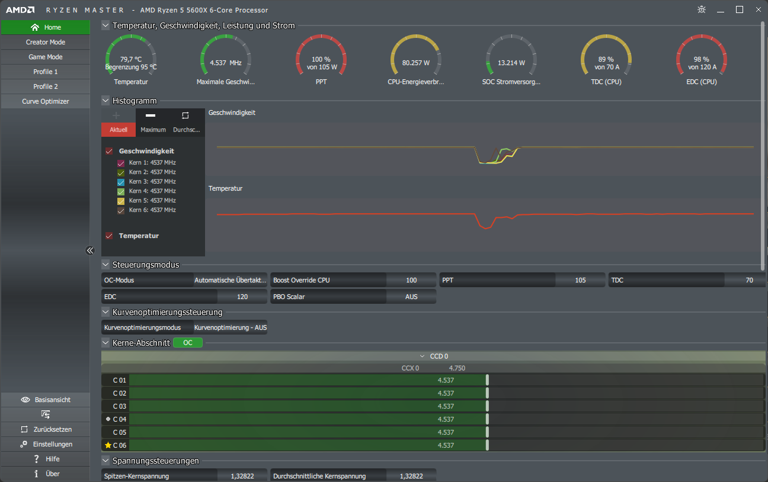This screenshot has height=482, width=768.
Task: Collapse the Kerne-Abschnitt section
Action: coord(105,343)
